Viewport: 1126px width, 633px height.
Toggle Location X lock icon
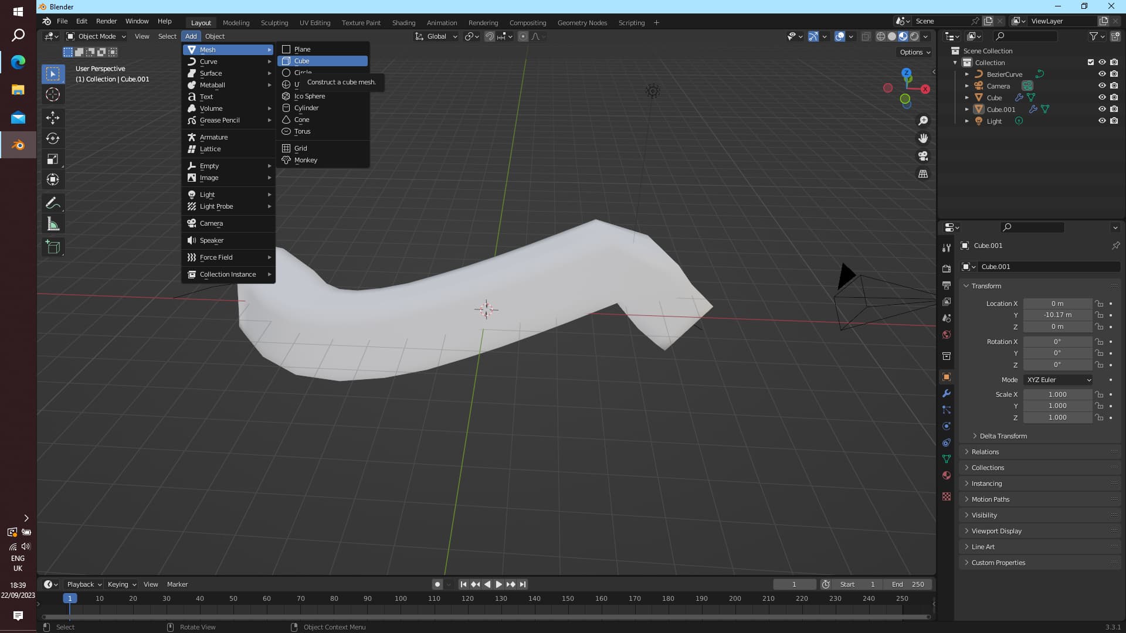coord(1100,304)
